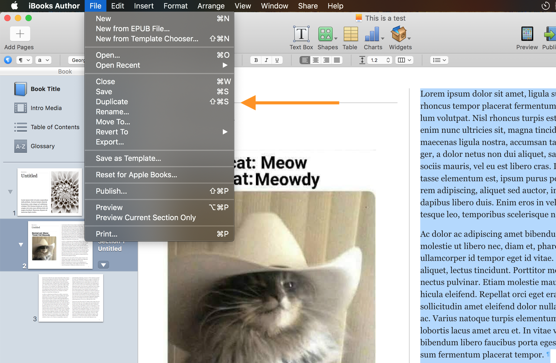Open the Section 1 Untitled options arrow

pos(103,265)
